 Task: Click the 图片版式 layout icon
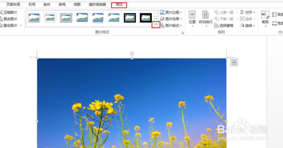pyautogui.click(x=162, y=26)
